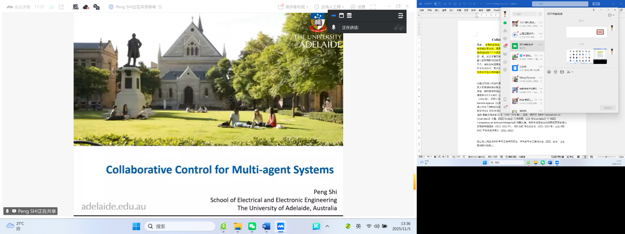The height and width of the screenshot is (234, 625).
Task: Open WeChat from the taskbar
Action: (x=252, y=226)
